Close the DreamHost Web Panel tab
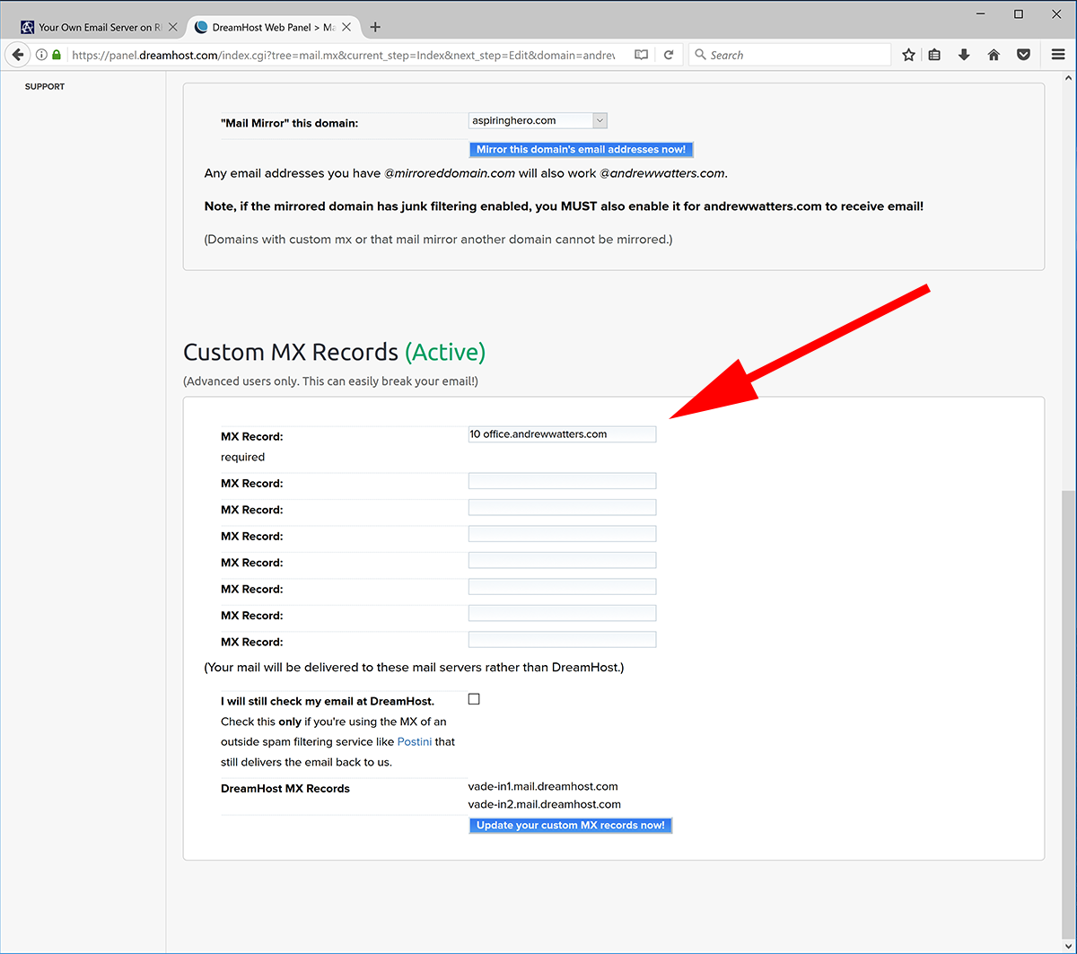This screenshot has width=1077, height=954. click(x=346, y=27)
